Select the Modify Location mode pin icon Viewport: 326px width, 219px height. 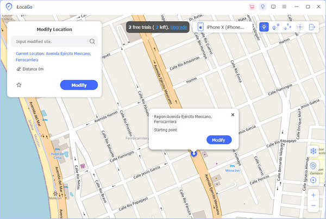click(264, 27)
